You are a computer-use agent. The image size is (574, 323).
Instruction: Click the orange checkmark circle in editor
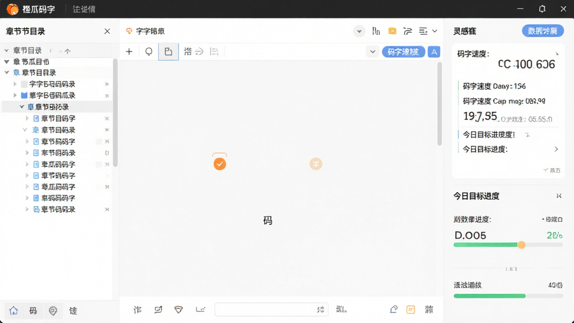[220, 164]
